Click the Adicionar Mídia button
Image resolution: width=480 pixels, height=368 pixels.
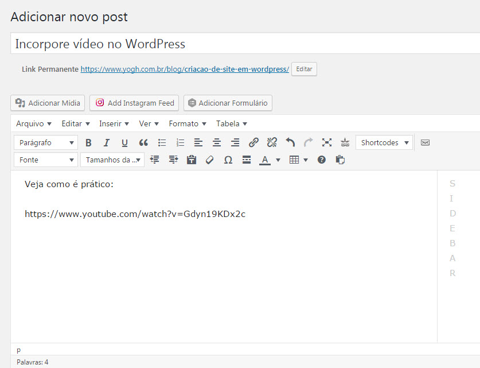[x=48, y=103]
